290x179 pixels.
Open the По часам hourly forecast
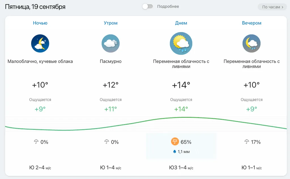click(x=272, y=7)
